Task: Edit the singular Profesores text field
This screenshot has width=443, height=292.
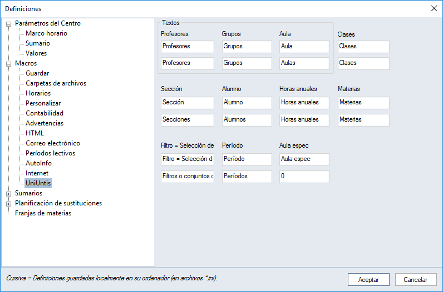Action: [188, 47]
